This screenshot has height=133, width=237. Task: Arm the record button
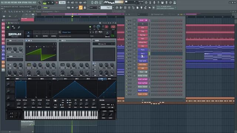tap(57, 3)
